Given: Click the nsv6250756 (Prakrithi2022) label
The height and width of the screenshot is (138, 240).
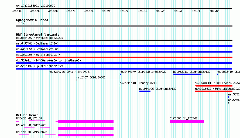Looking at the screenshot, I should (x=70, y=72).
